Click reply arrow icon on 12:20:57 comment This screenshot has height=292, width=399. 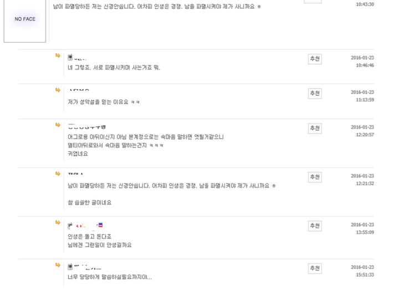tap(58, 125)
